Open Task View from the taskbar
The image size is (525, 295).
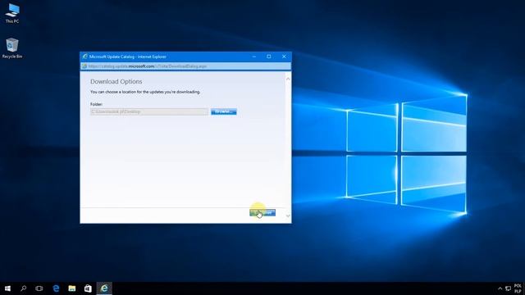[x=39, y=288]
